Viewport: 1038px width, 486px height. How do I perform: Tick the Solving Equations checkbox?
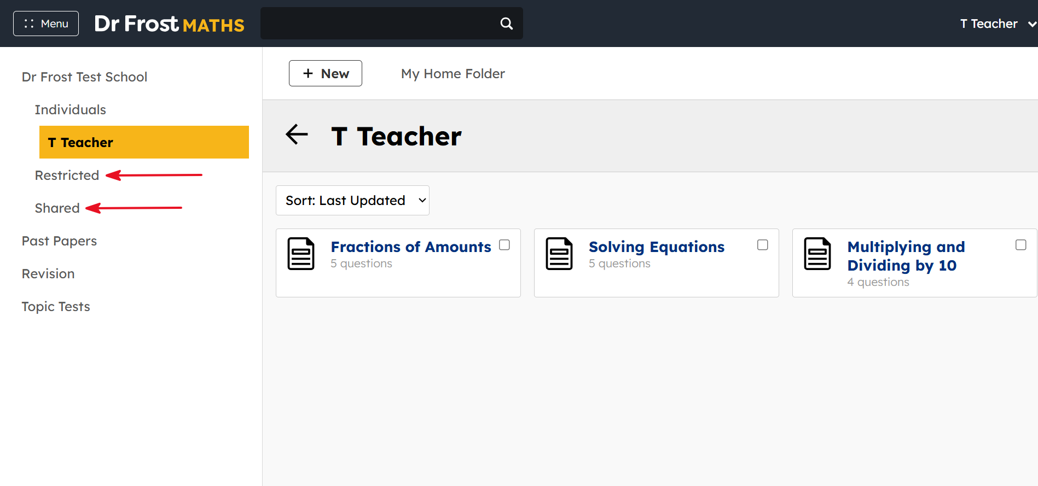(x=763, y=245)
